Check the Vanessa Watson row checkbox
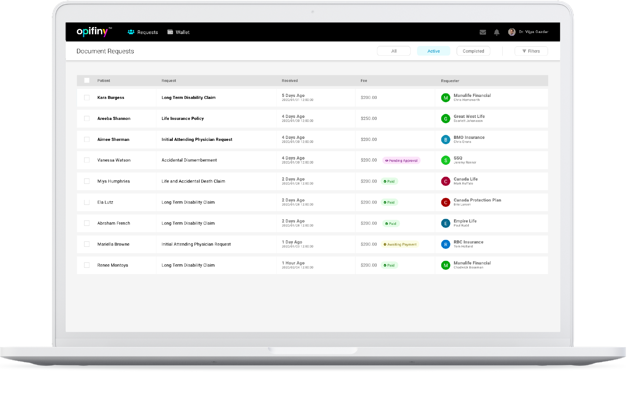The width and height of the screenshot is (628, 401). click(87, 160)
